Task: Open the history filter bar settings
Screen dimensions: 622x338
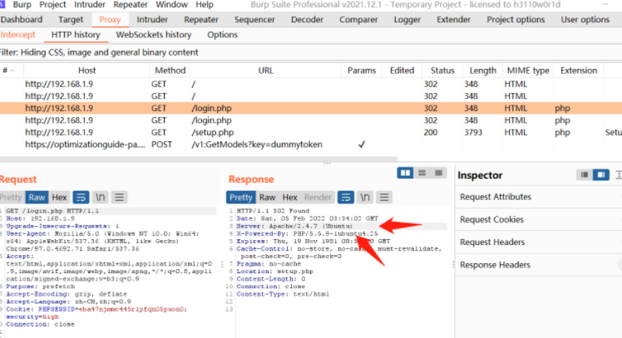Action: 311,52
